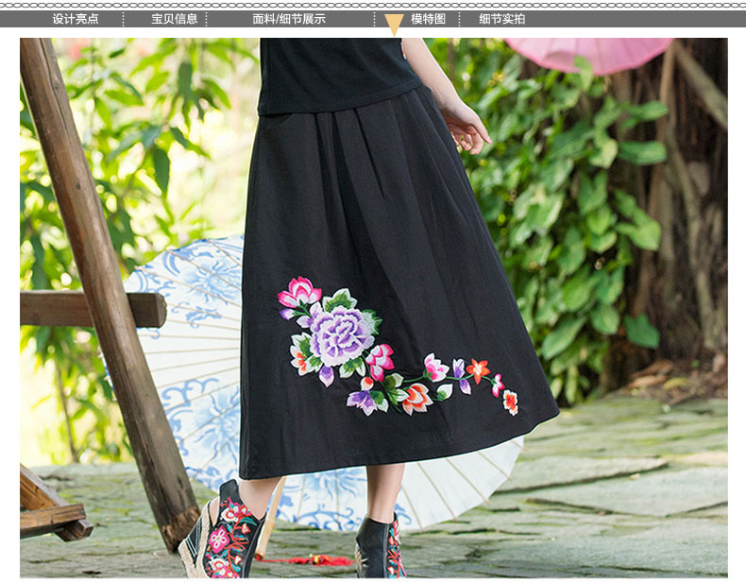
Task: Select the 面料/细节展示 tab
Action: click(x=289, y=19)
